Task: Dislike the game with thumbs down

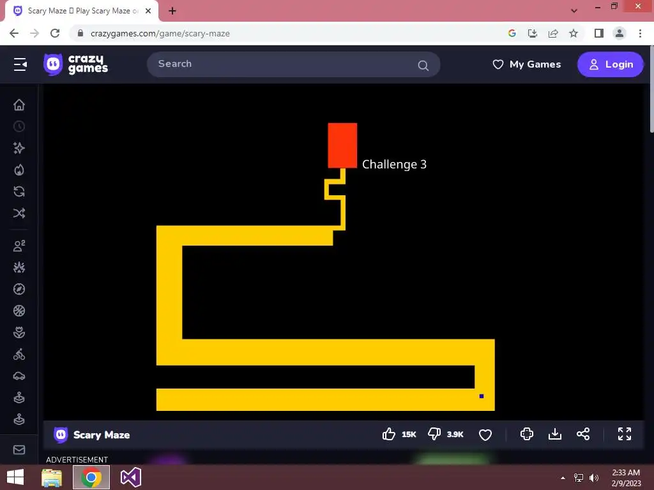Action: point(434,434)
